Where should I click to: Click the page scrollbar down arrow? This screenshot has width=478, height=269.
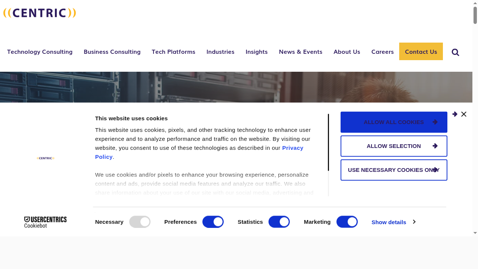click(475, 233)
